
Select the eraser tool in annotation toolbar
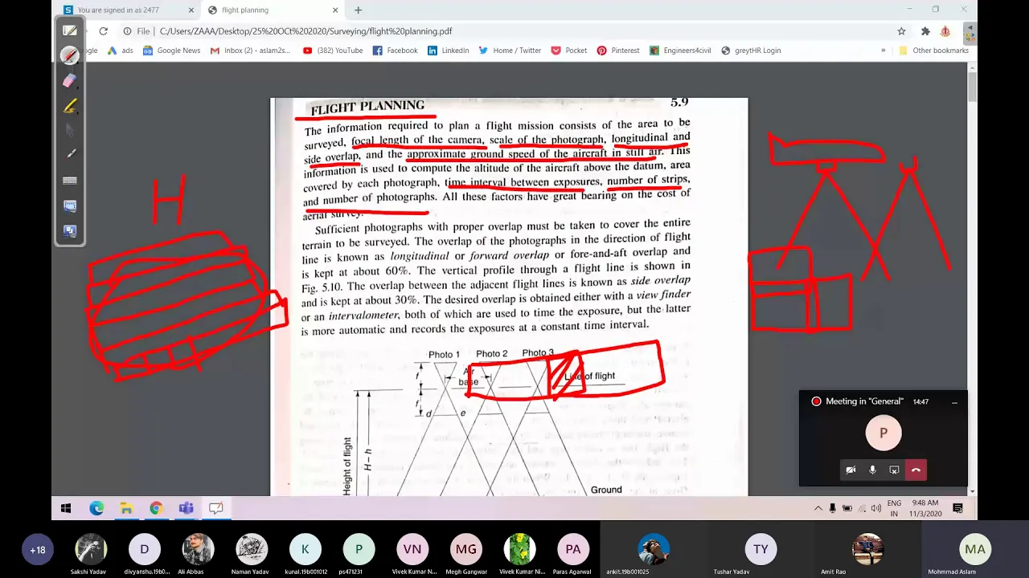pyautogui.click(x=70, y=80)
